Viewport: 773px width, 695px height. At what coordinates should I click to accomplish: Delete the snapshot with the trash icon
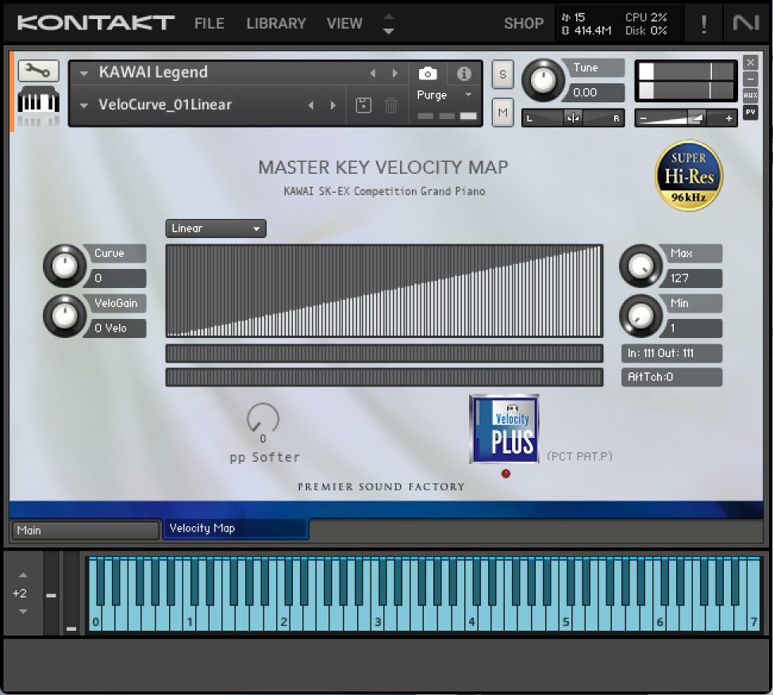click(391, 105)
